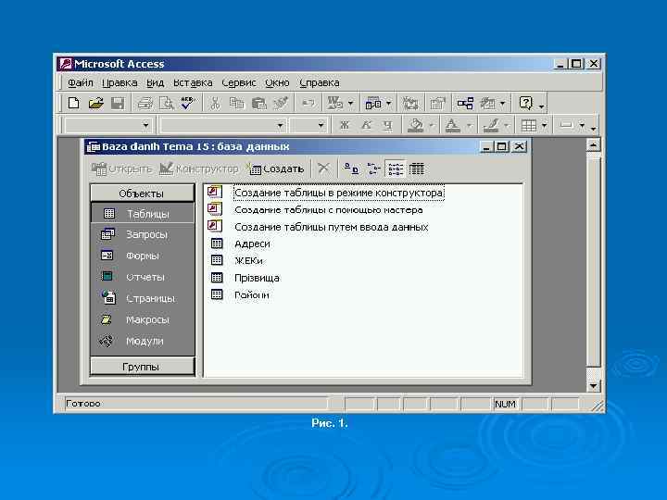Expand the Analyze dropdown arrow

[x=388, y=103]
